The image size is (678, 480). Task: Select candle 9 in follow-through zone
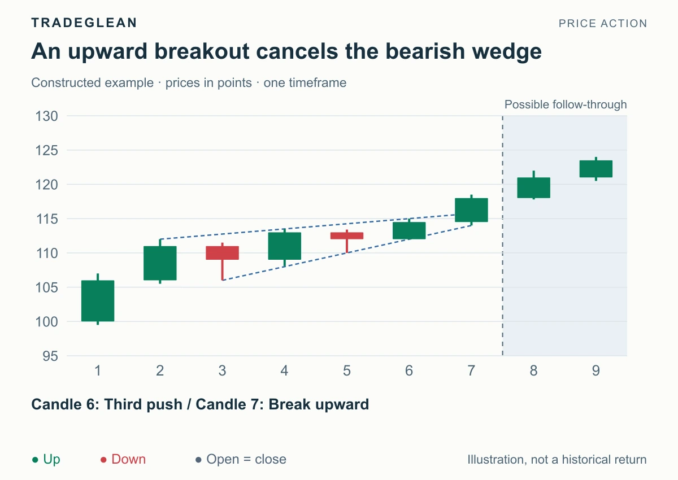[x=596, y=169]
